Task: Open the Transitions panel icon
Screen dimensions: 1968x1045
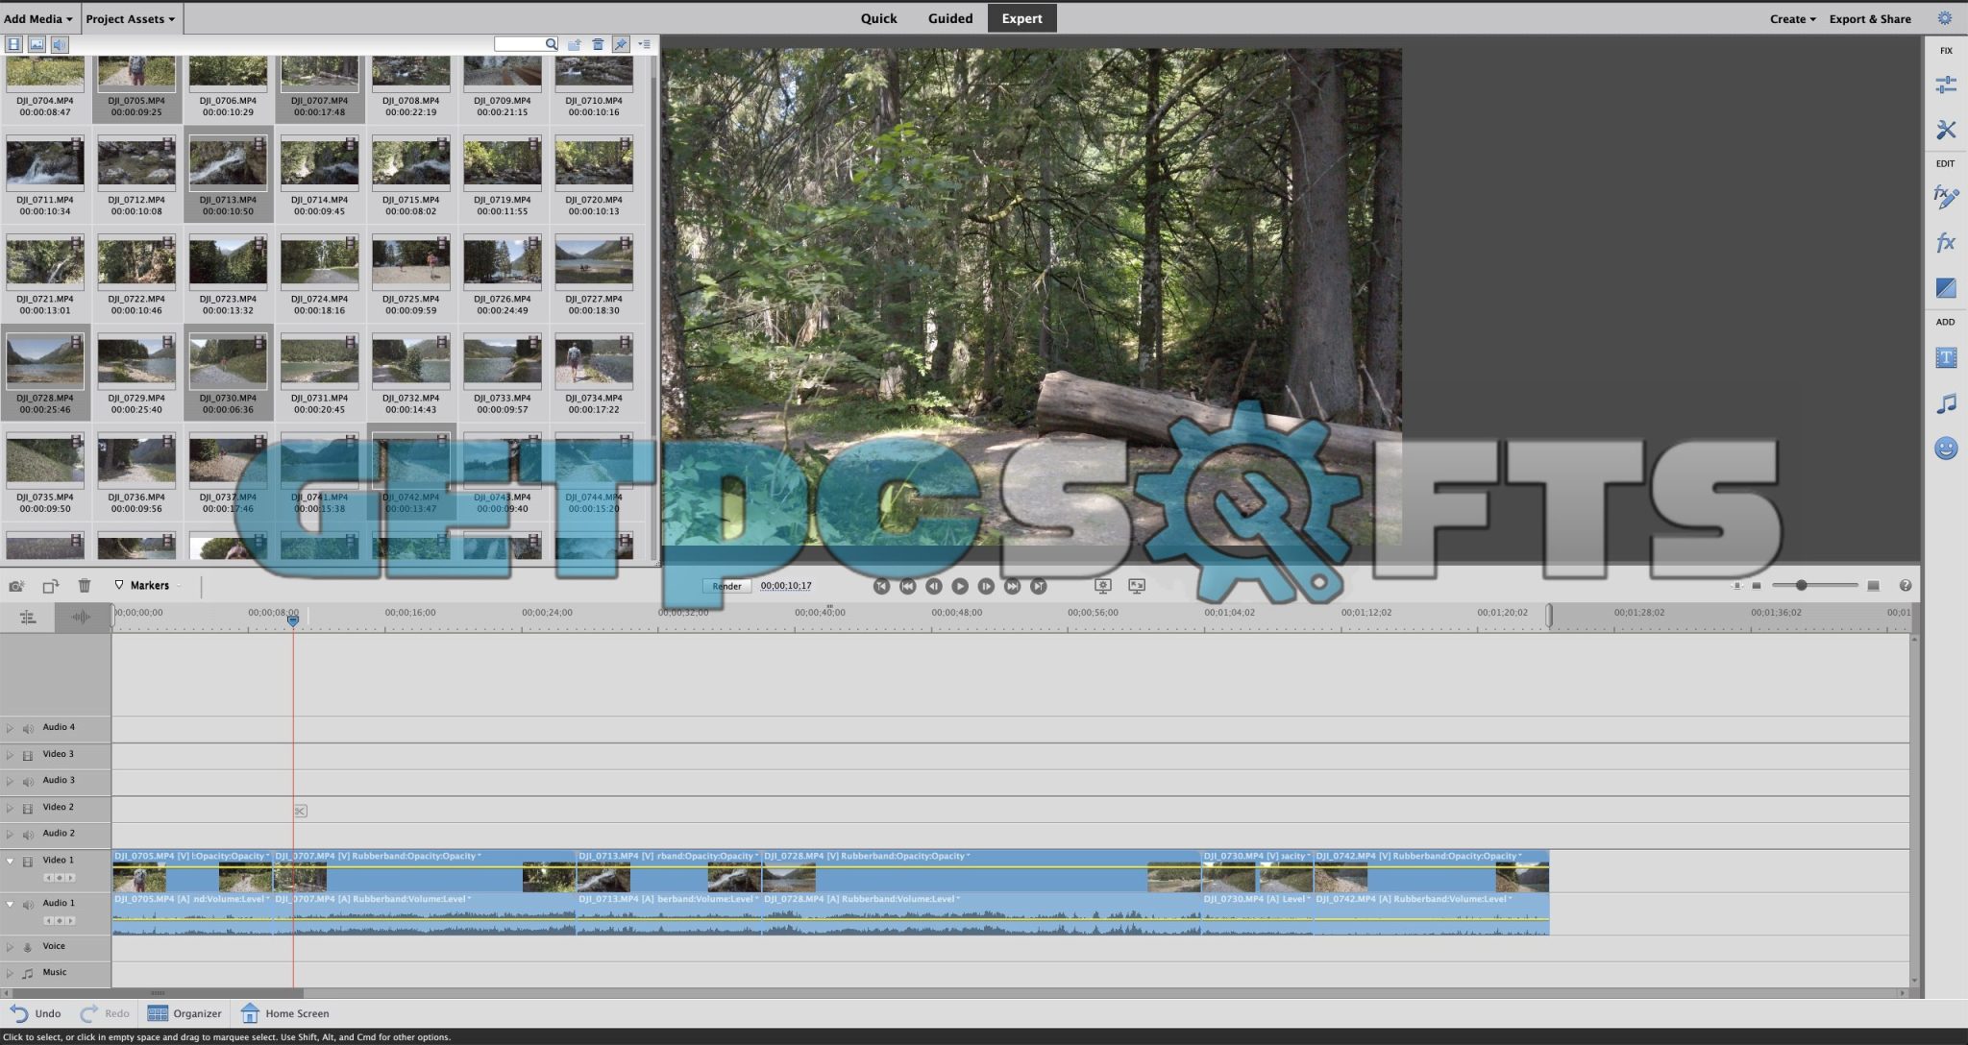Action: [1945, 287]
